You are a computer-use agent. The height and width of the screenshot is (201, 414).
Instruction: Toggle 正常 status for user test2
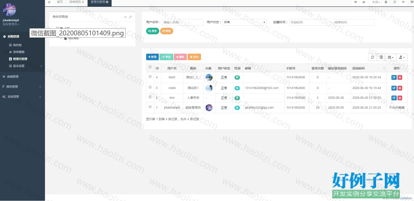click(224, 77)
